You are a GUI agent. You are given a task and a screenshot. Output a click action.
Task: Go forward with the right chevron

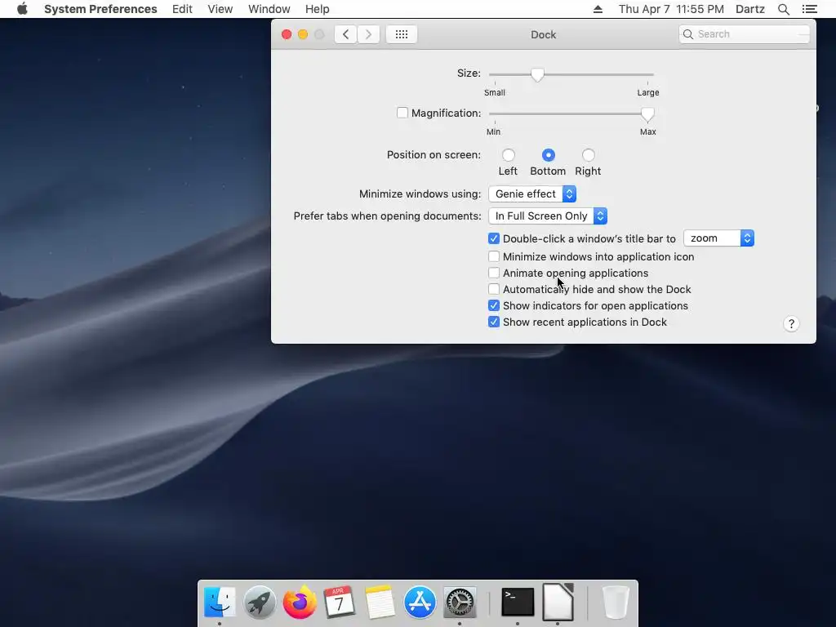368,34
